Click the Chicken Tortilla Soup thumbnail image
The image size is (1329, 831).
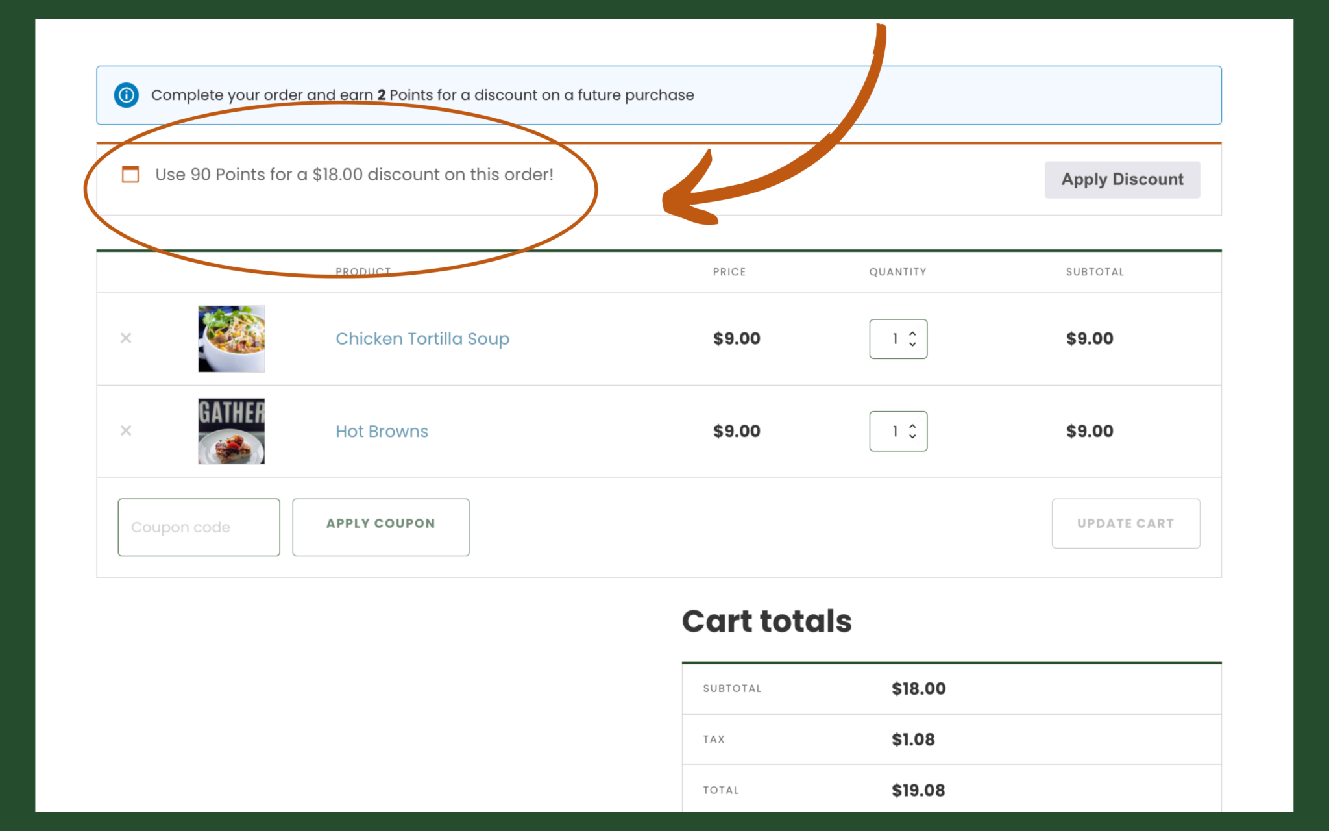point(231,338)
